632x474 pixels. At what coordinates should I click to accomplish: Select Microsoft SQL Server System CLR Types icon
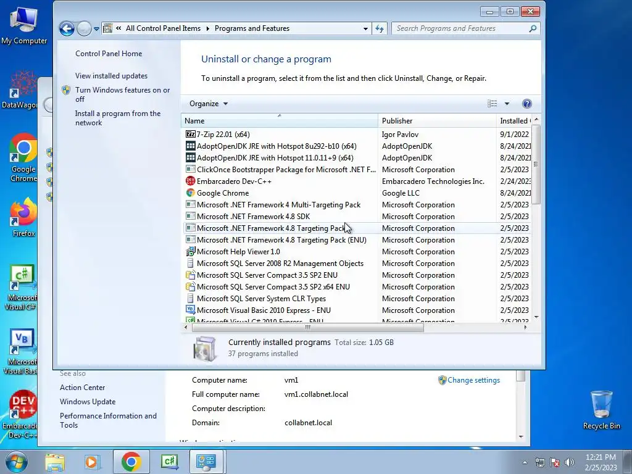[x=190, y=298]
